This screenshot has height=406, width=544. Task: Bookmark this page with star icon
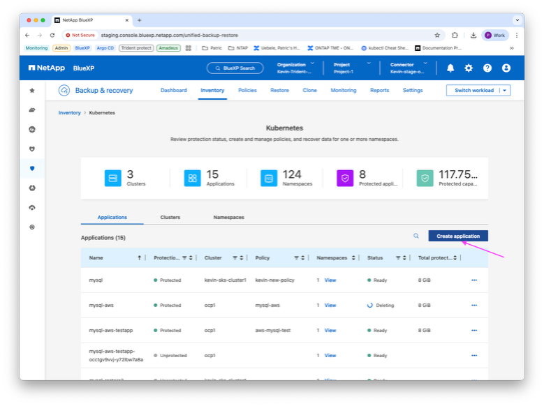click(x=437, y=35)
